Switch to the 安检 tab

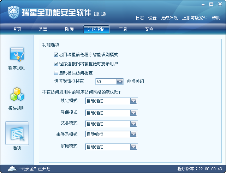tap(149, 29)
